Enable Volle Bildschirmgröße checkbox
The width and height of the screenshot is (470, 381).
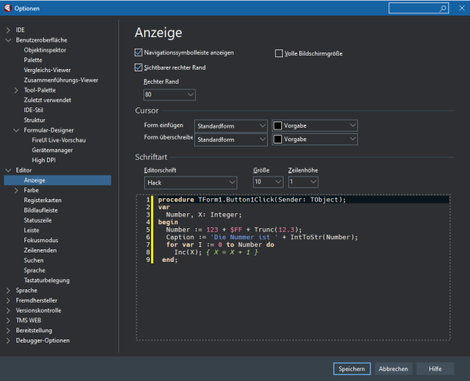(x=279, y=54)
